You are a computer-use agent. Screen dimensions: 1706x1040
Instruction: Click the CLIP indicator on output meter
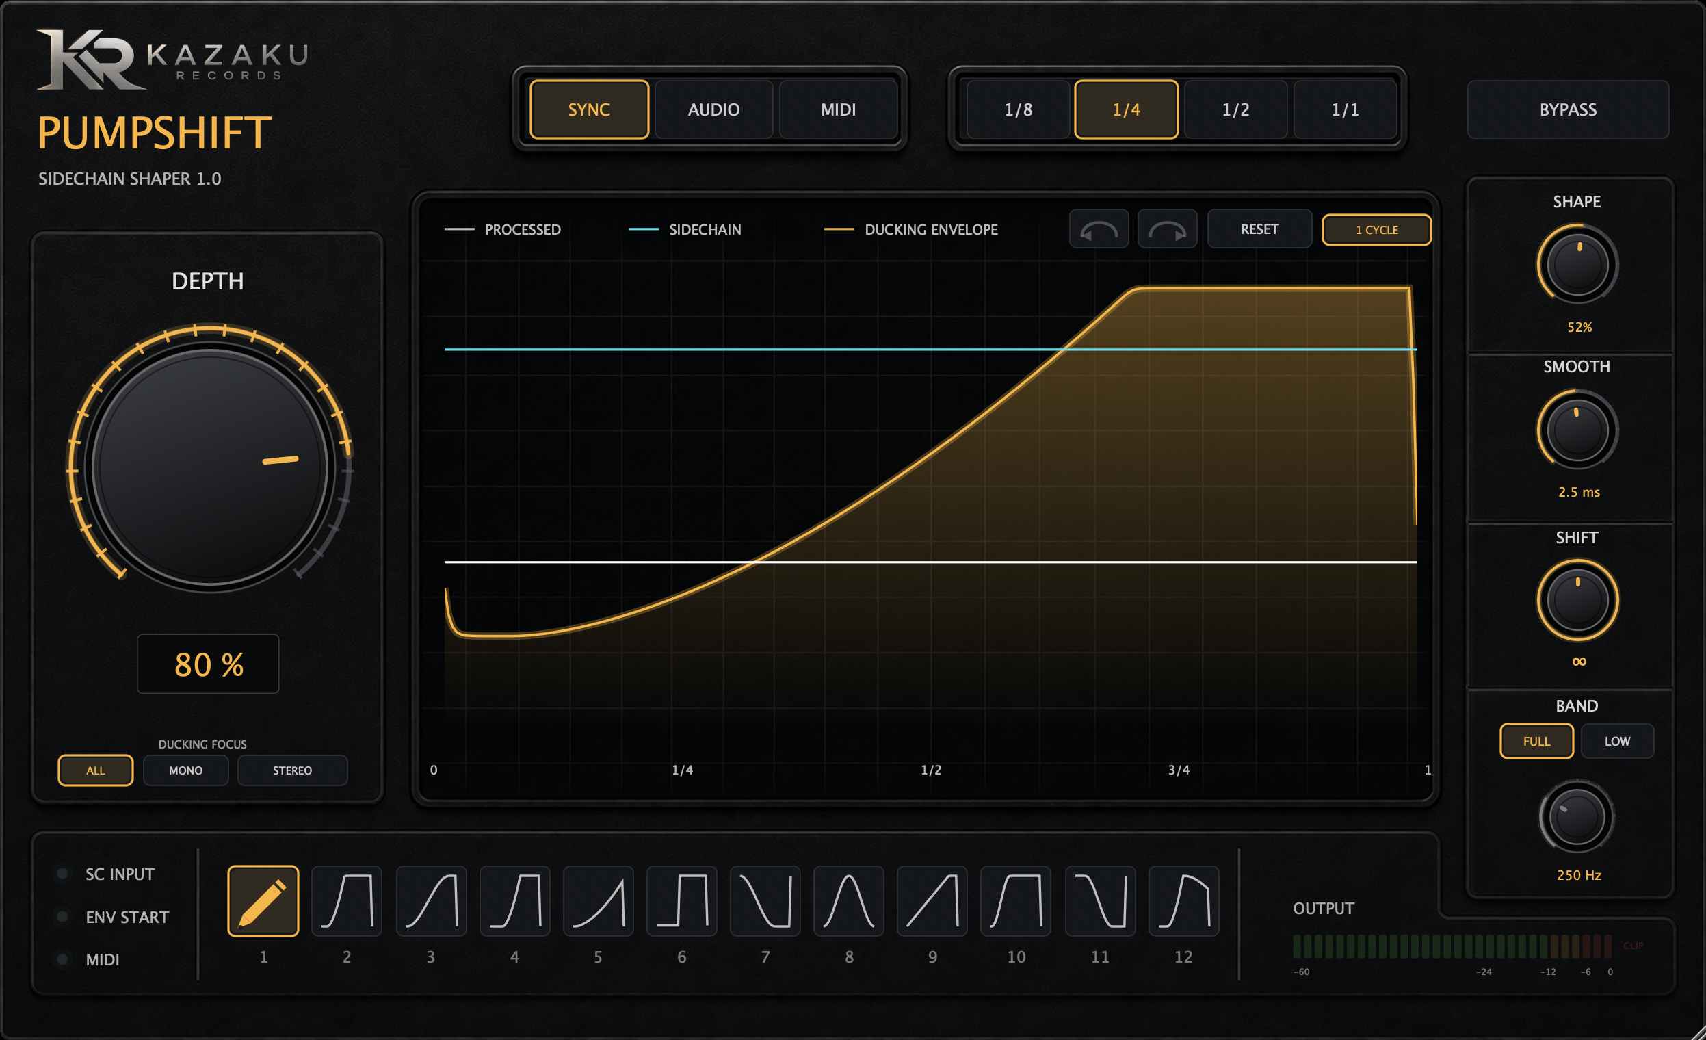(1633, 945)
